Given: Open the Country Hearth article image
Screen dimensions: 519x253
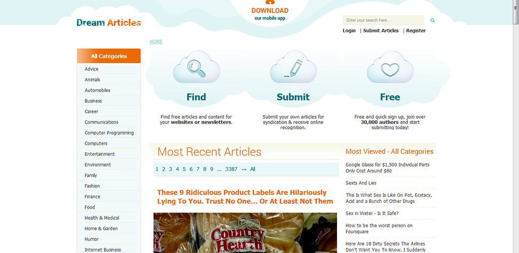Looking at the screenshot, I should (x=245, y=233).
